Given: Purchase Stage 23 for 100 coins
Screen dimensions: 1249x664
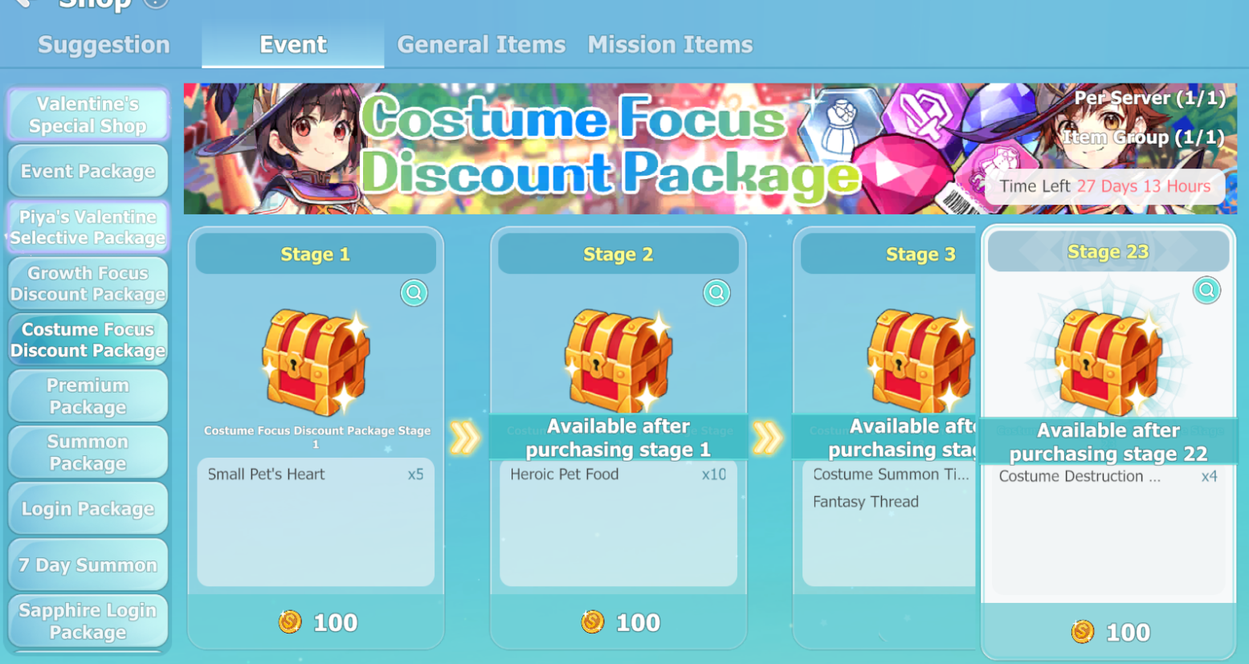Looking at the screenshot, I should tap(1108, 632).
